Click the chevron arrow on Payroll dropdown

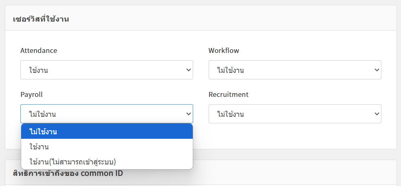tap(188, 114)
